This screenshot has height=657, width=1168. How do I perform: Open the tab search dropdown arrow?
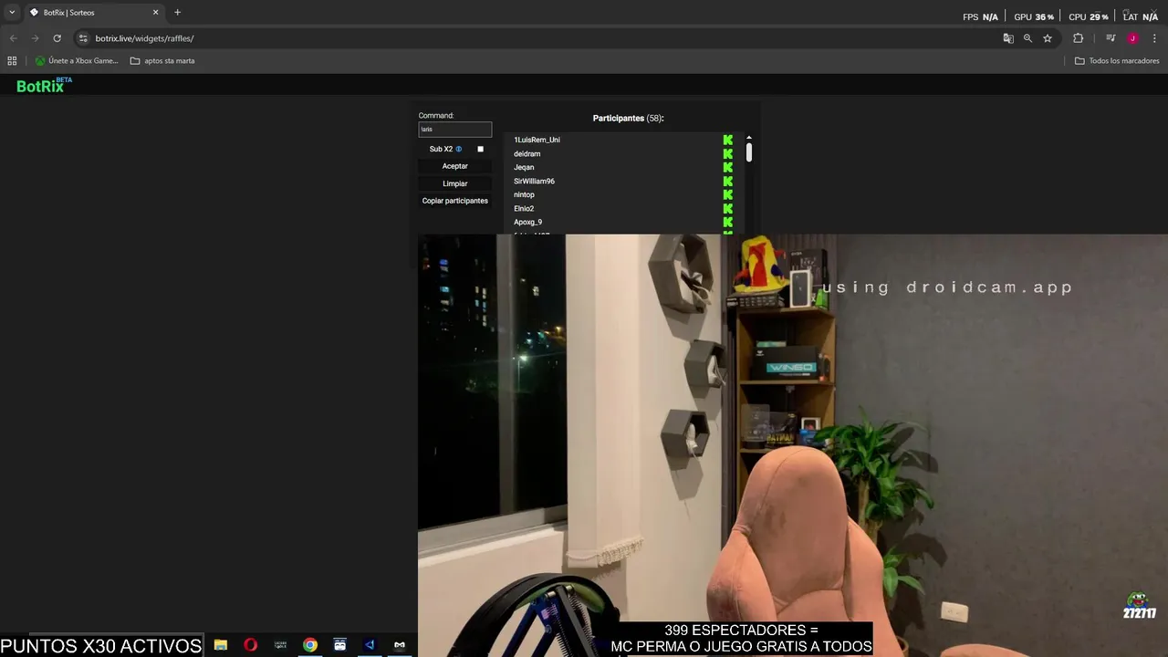[12, 13]
